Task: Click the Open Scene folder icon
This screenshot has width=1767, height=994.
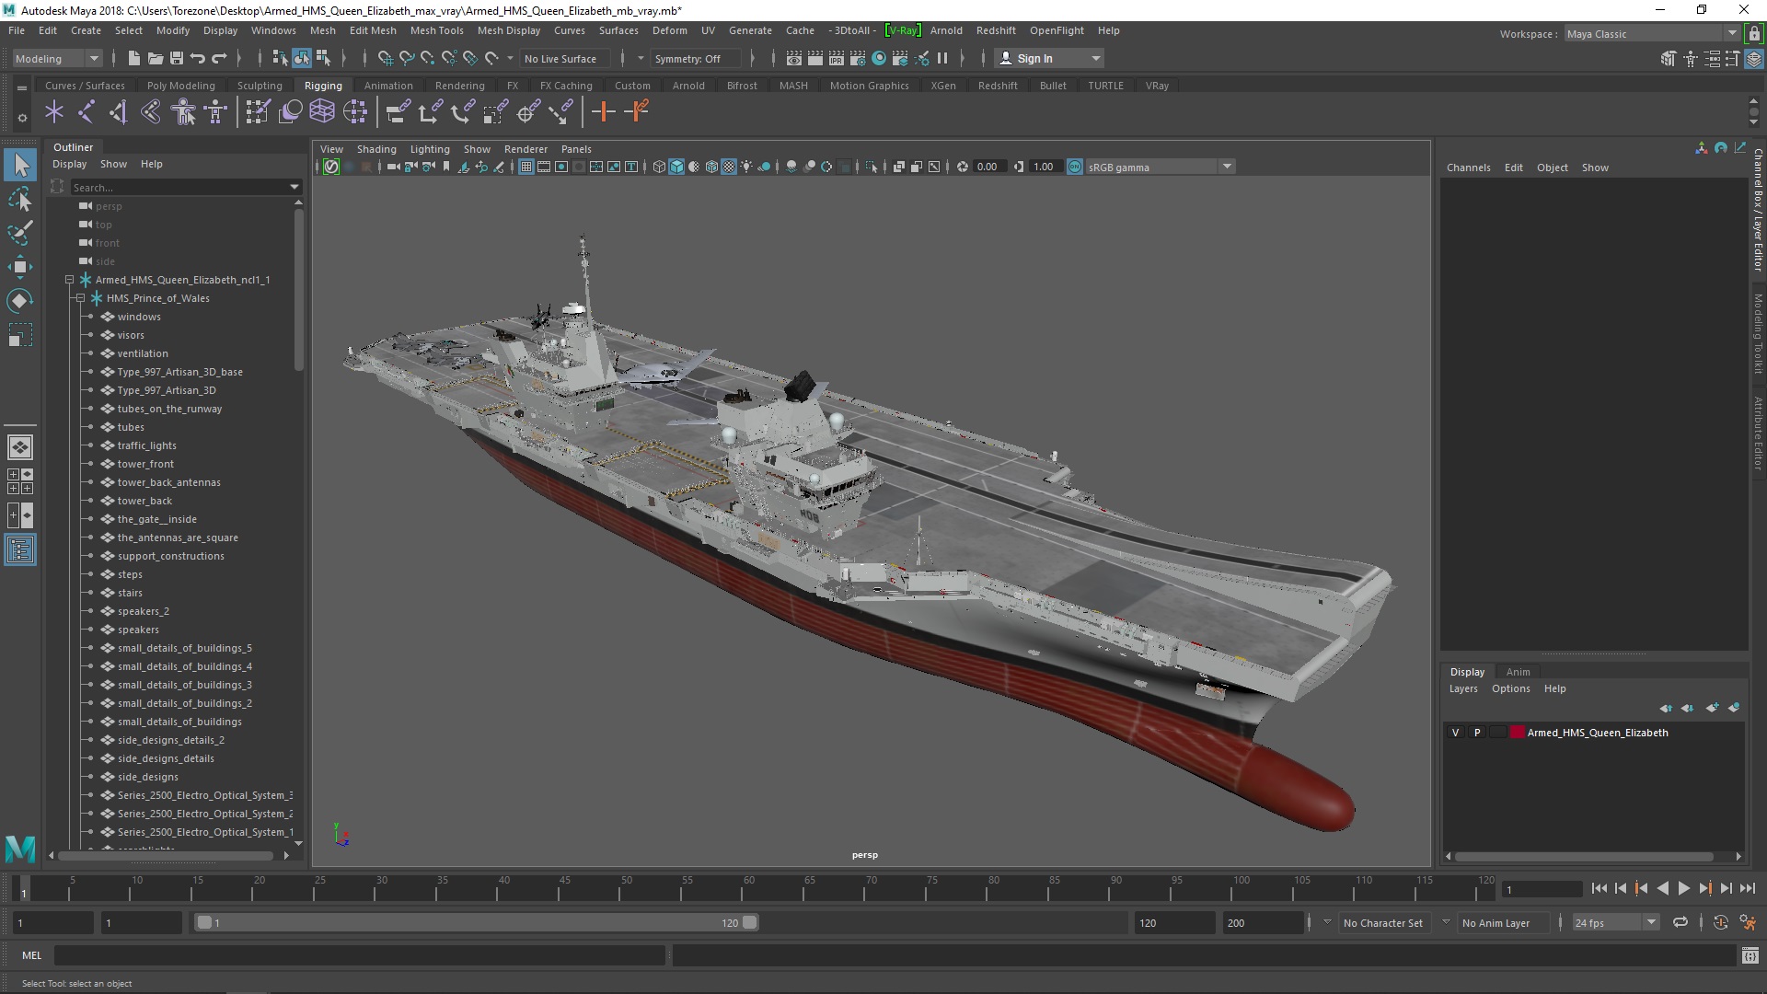Action: [156, 58]
